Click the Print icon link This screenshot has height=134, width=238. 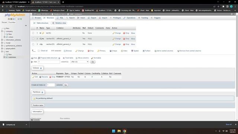click(34, 58)
